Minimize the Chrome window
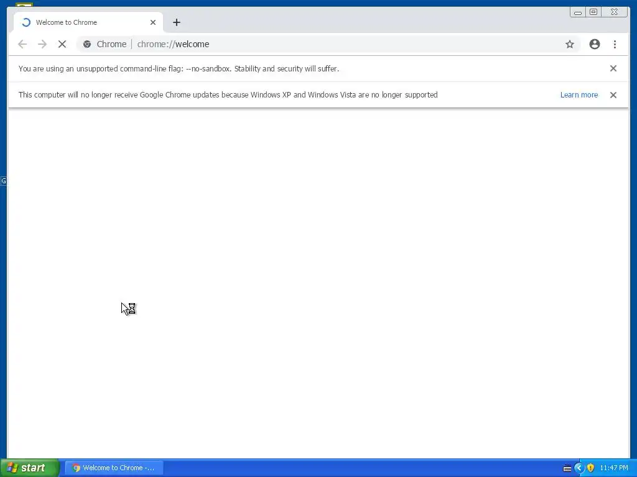 (578, 12)
